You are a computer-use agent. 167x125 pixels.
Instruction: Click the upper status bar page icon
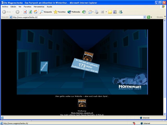[2, 118]
